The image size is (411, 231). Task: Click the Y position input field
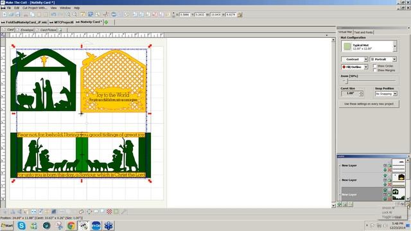[x=200, y=15]
